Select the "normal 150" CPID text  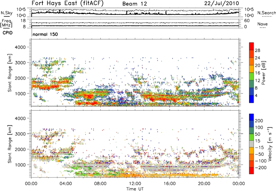point(45,34)
